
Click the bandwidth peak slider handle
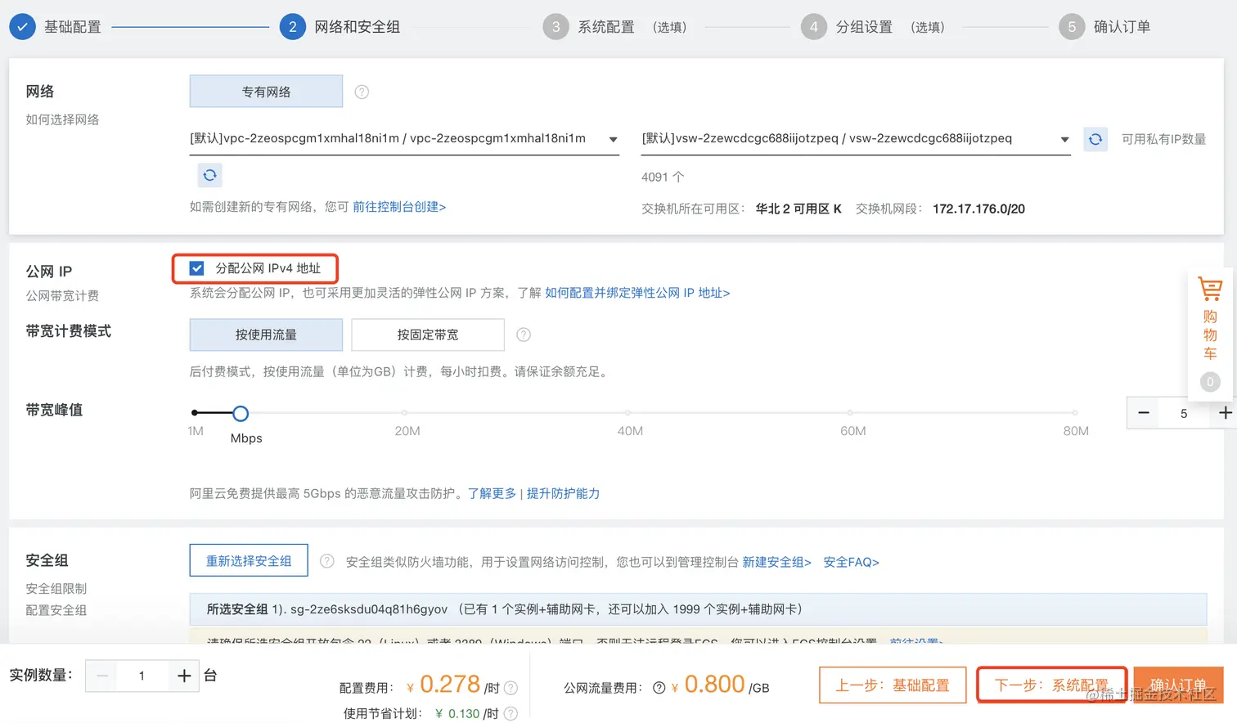pyautogui.click(x=241, y=413)
